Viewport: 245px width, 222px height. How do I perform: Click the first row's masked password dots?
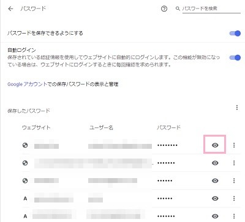(x=167, y=145)
